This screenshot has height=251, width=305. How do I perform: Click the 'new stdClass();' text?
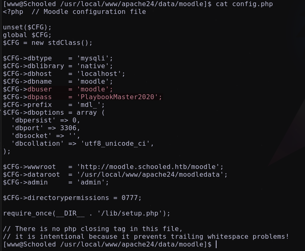62,43
